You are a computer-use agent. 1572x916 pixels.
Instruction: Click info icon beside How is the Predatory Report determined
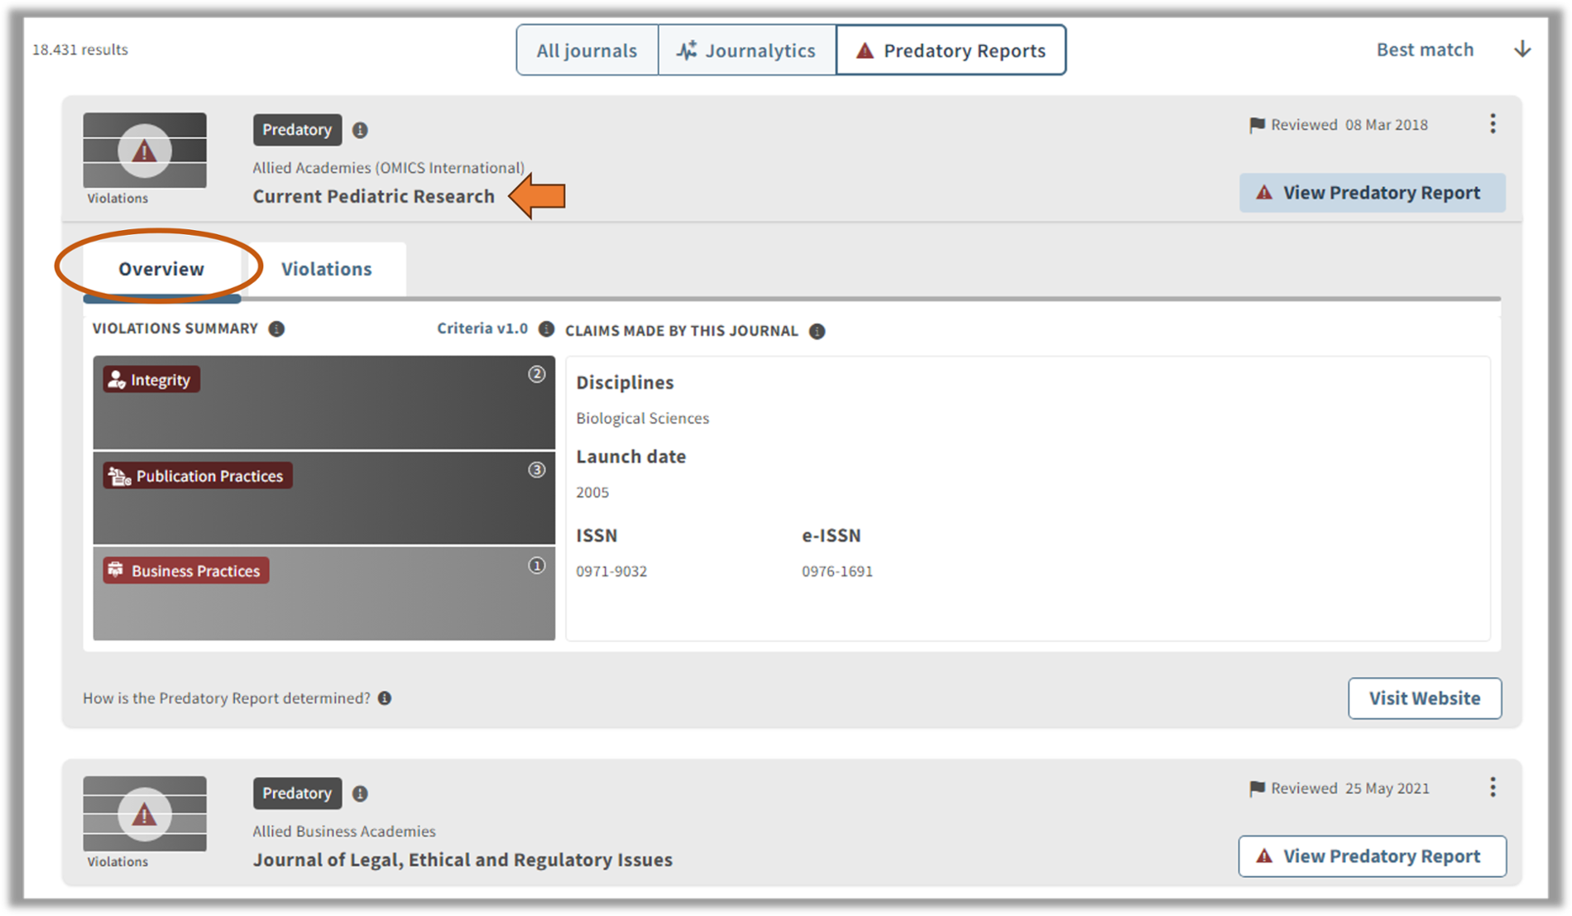[385, 698]
